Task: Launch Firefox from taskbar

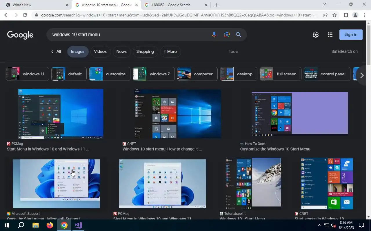Action: (x=50, y=225)
